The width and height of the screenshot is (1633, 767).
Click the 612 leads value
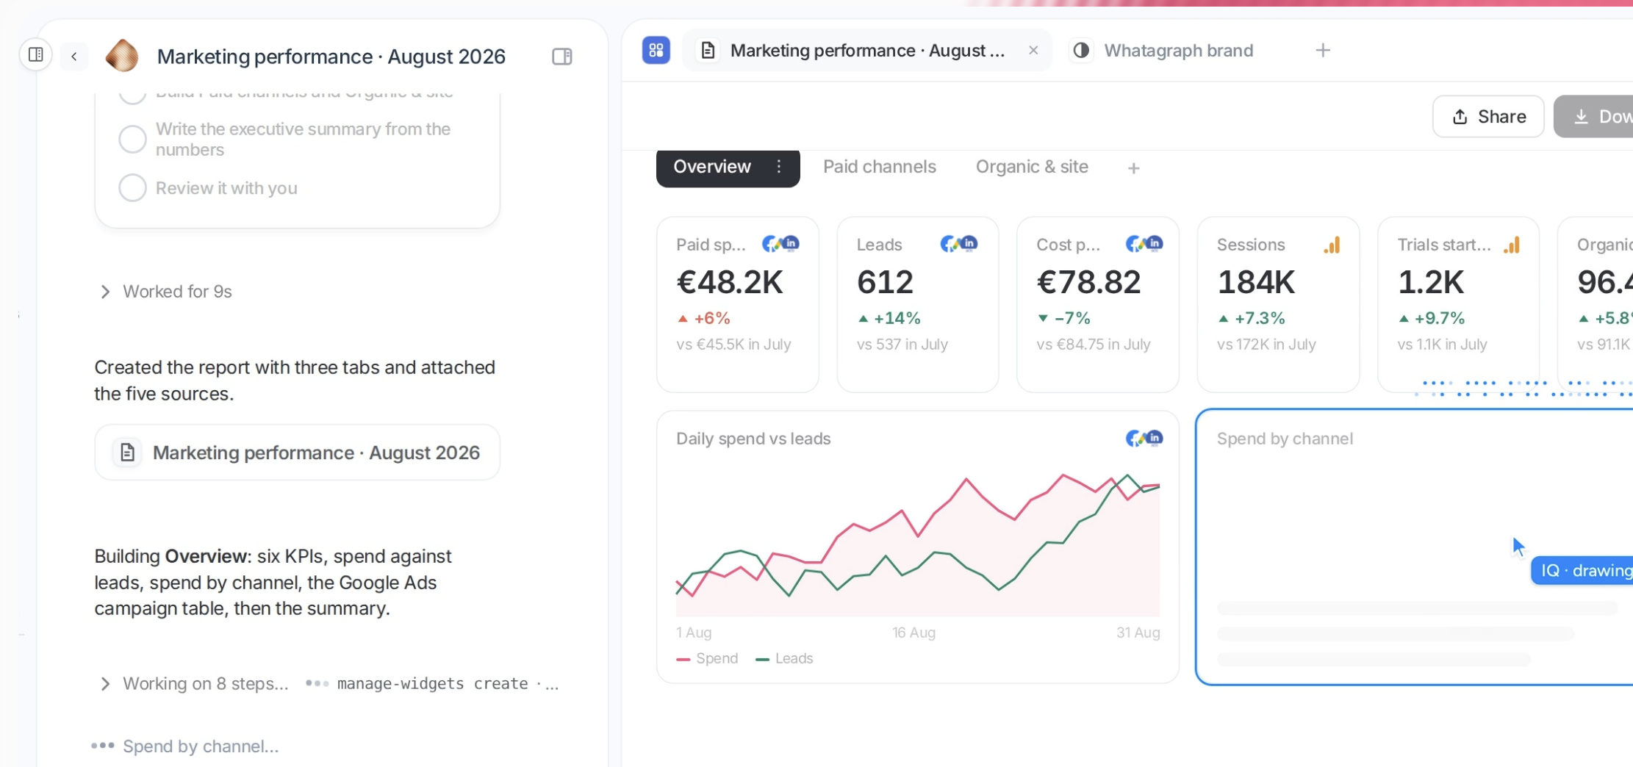coord(885,282)
